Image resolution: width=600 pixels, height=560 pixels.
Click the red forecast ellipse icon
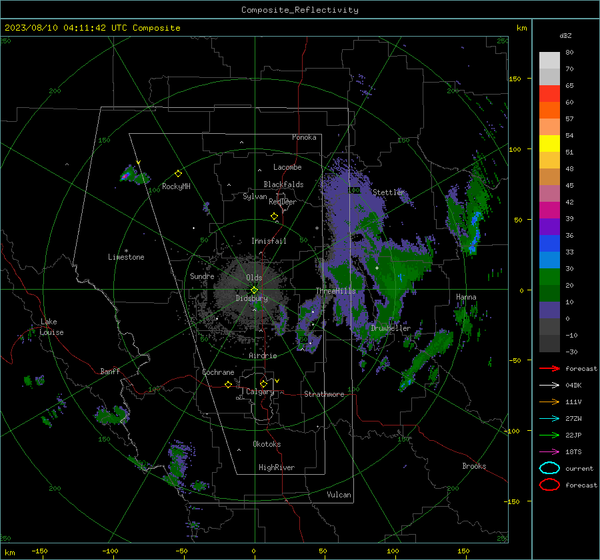(549, 485)
